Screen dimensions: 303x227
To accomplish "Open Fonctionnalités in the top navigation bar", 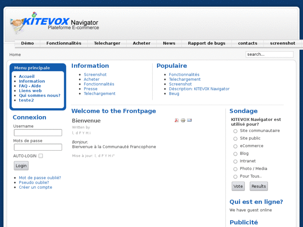I will pyautogui.click(x=64, y=43).
